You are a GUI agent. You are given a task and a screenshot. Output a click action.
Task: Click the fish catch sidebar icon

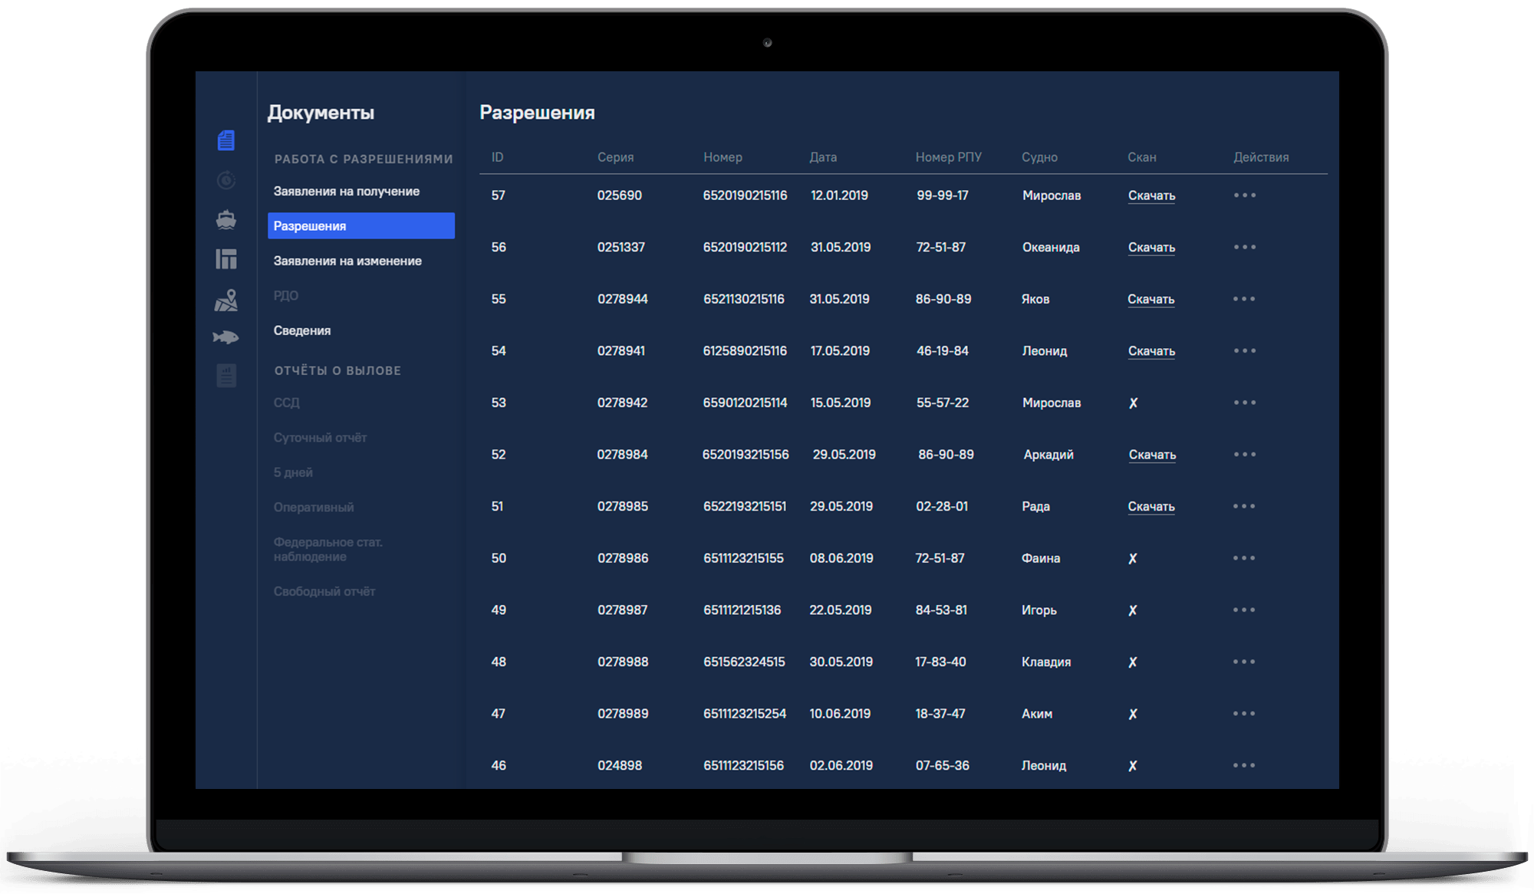point(225,337)
